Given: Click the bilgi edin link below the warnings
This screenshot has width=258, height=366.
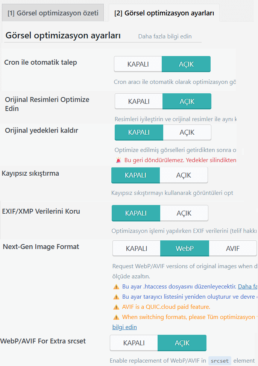Looking at the screenshot, I should 124,327.
